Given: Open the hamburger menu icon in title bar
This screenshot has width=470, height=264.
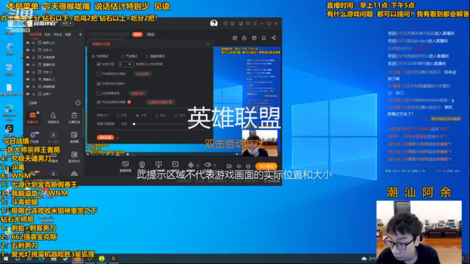Looking at the screenshot, I should pos(255,23).
